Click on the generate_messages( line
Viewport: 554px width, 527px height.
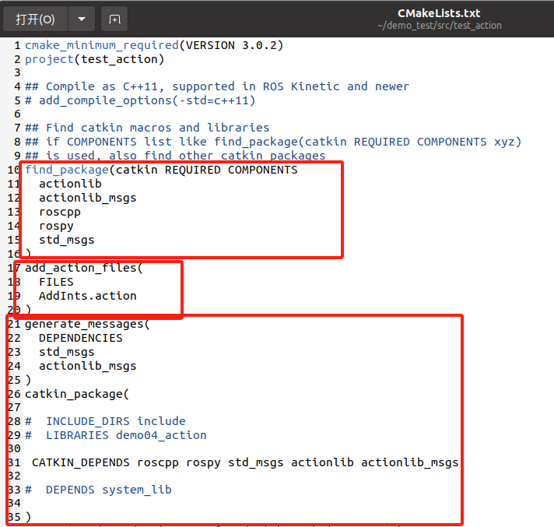(x=87, y=324)
